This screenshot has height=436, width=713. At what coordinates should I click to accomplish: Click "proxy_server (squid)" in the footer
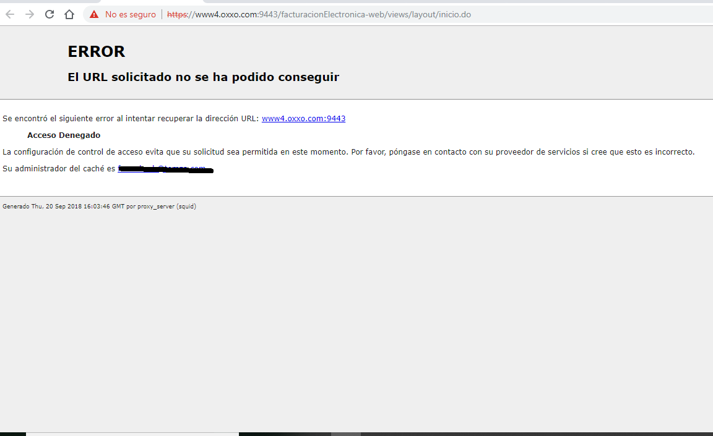(166, 207)
